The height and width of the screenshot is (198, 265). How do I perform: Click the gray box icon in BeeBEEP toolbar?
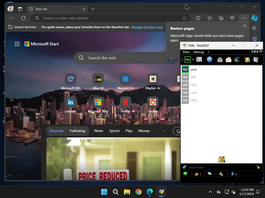pyautogui.click(x=256, y=60)
